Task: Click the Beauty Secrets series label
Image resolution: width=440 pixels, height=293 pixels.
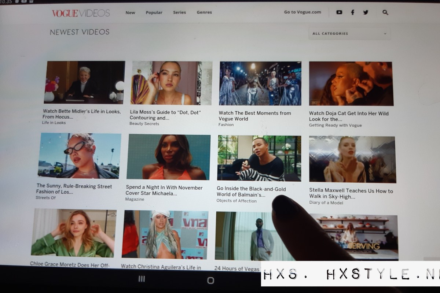Action: [x=144, y=124]
